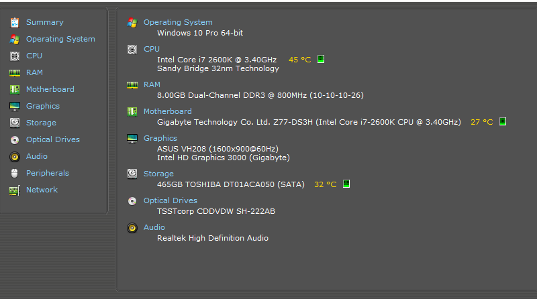This screenshot has height=299, width=537.
Task: Click the Optical Drives disc icon in sidebar
Action: (14, 139)
